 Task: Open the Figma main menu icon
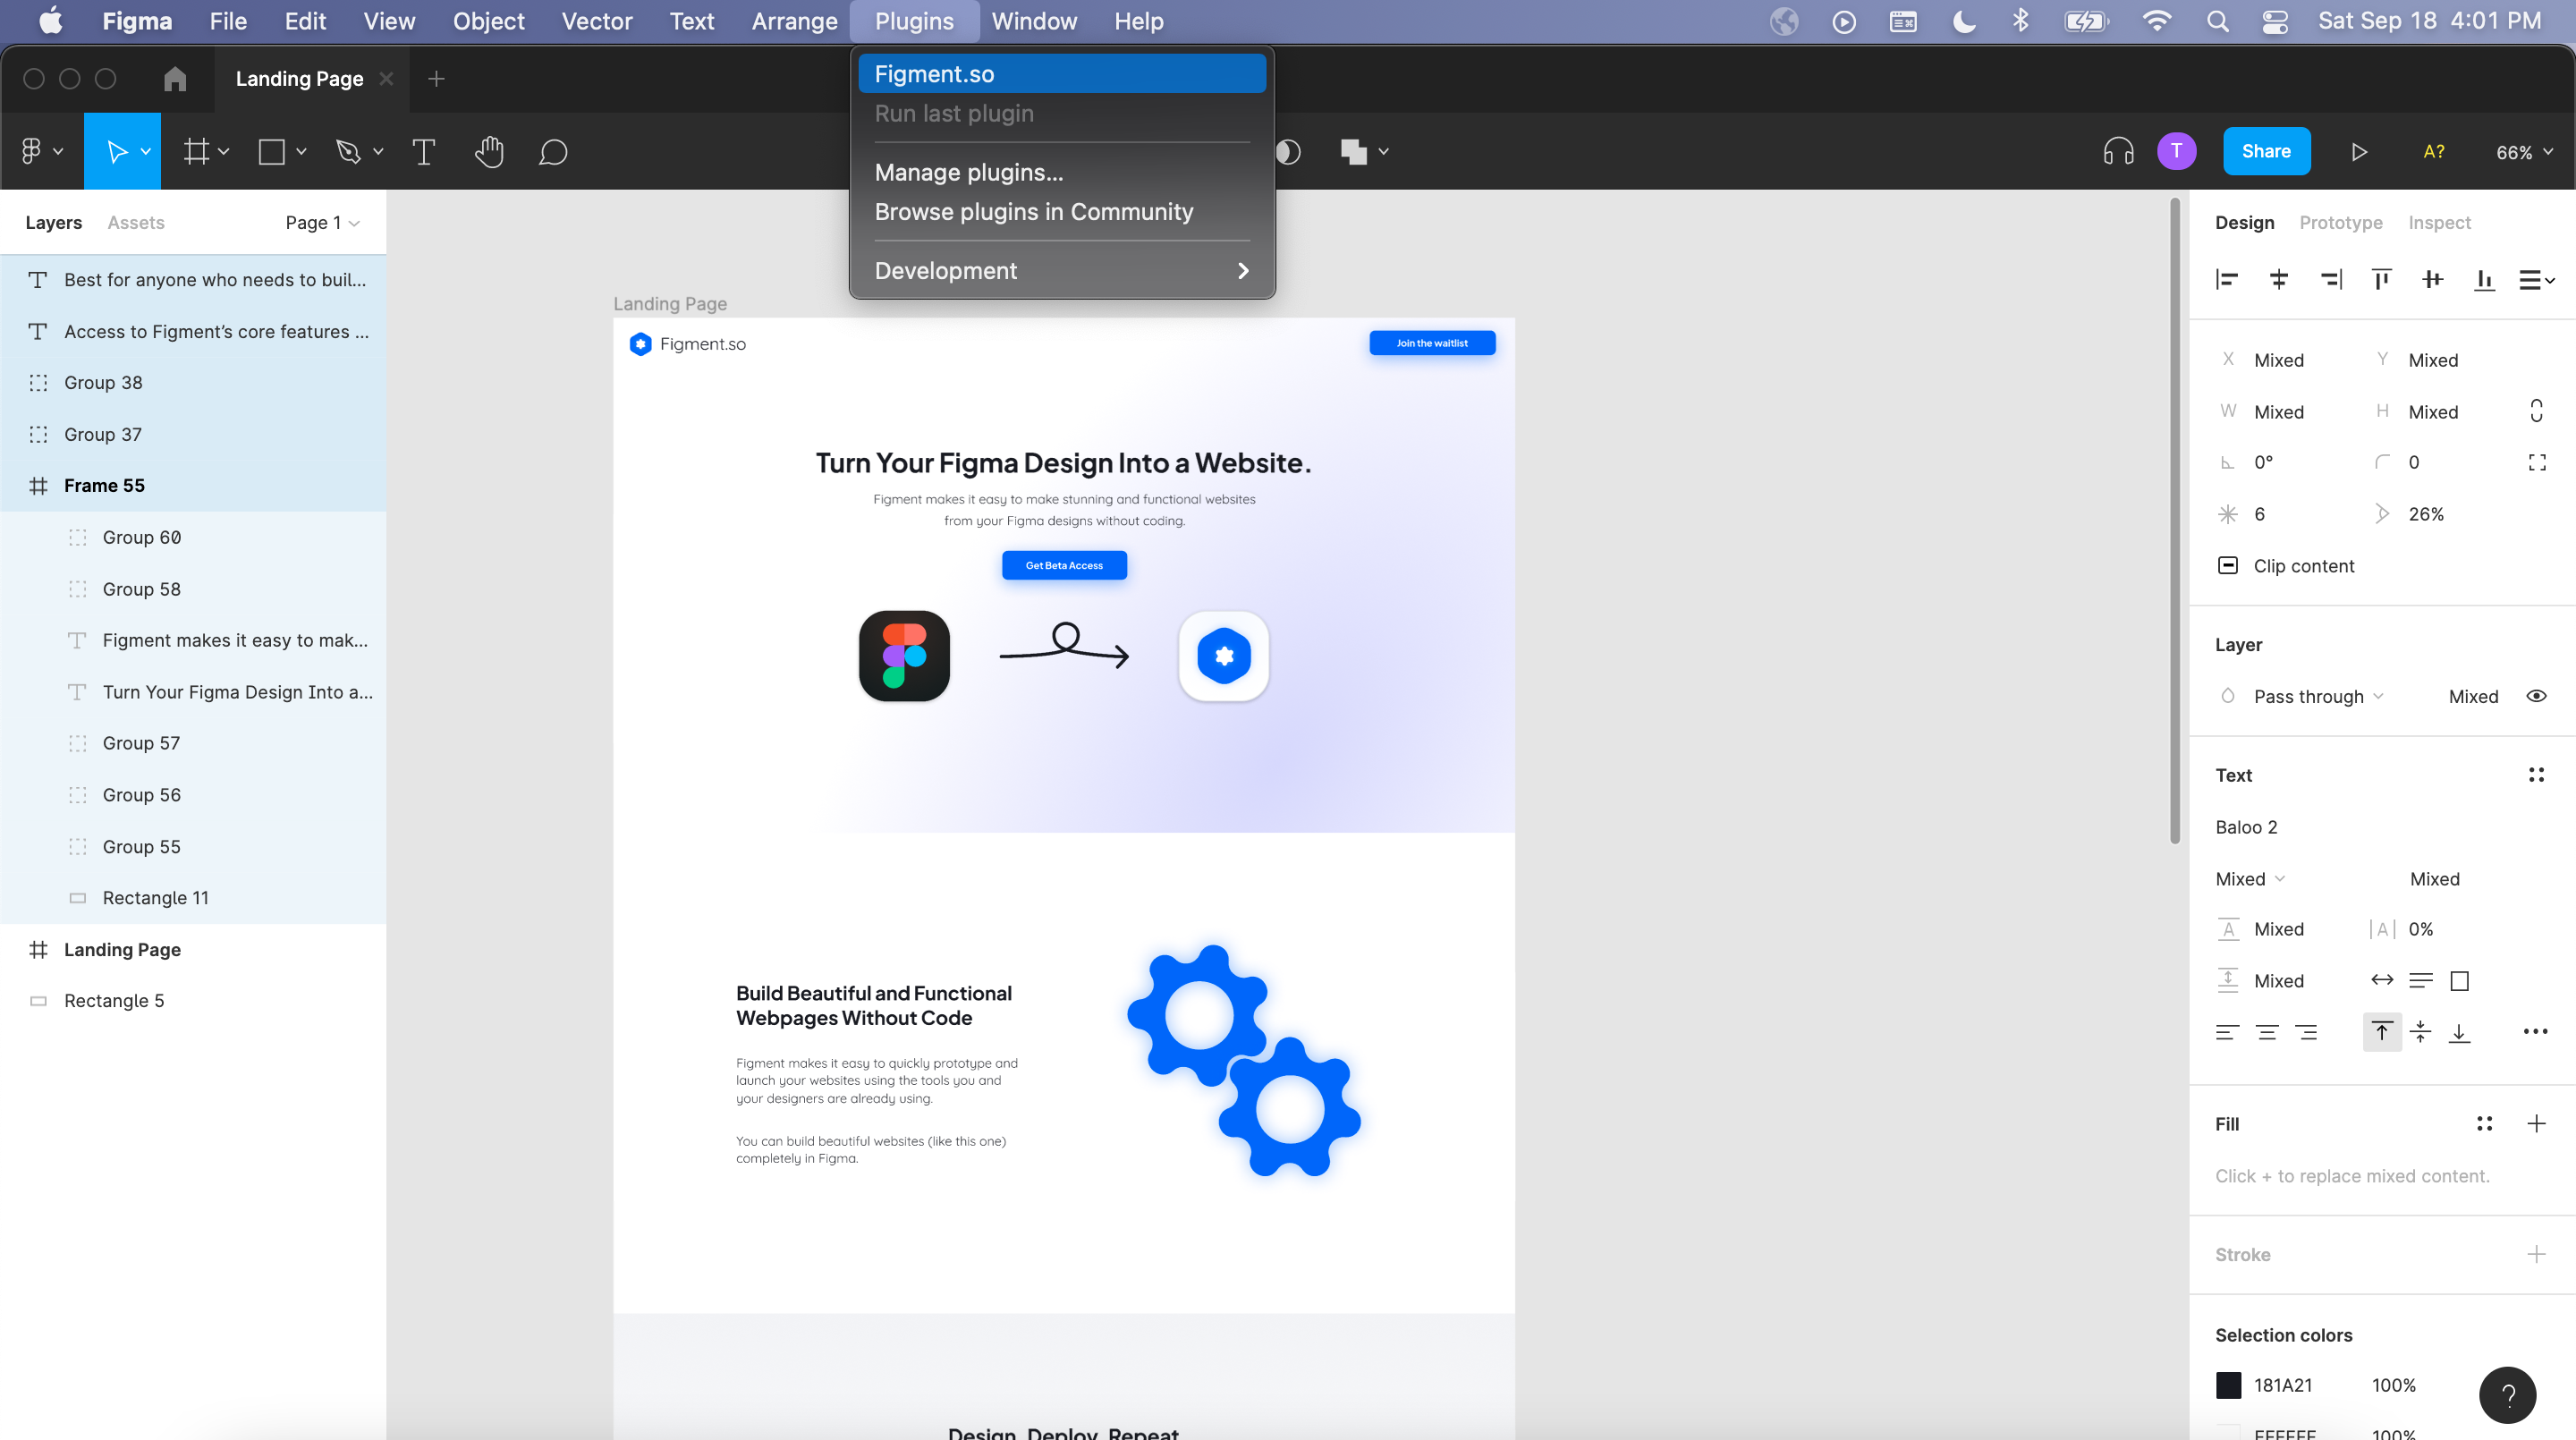[31, 151]
